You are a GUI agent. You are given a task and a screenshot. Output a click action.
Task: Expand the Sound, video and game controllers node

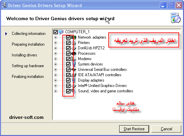pyautogui.click(x=55, y=91)
